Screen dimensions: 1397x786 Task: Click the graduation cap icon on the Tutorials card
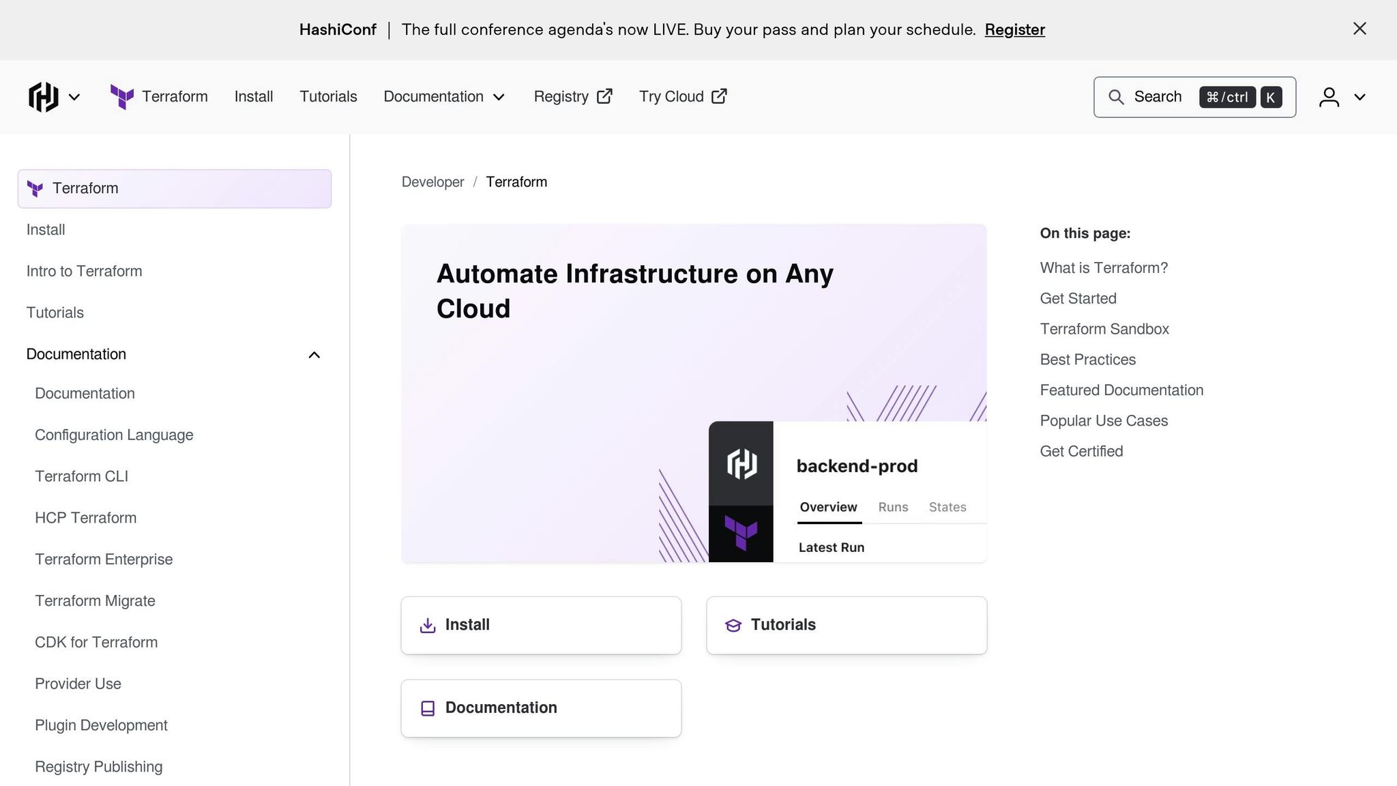click(733, 625)
